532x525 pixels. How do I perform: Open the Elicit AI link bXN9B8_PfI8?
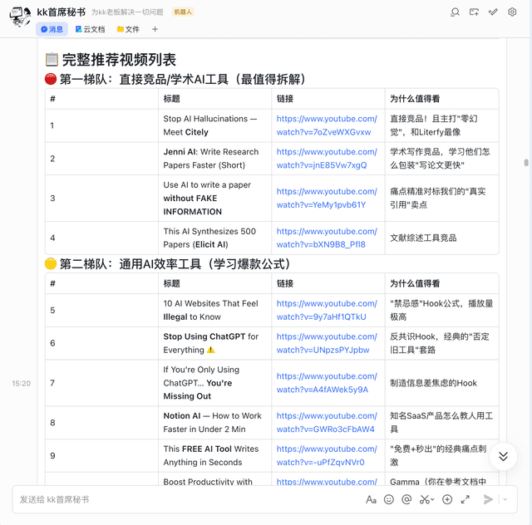(x=327, y=238)
